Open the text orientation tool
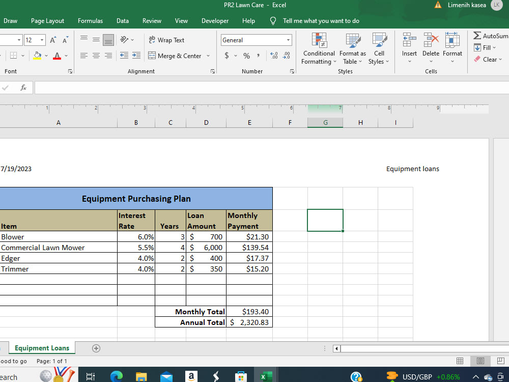 pos(125,40)
